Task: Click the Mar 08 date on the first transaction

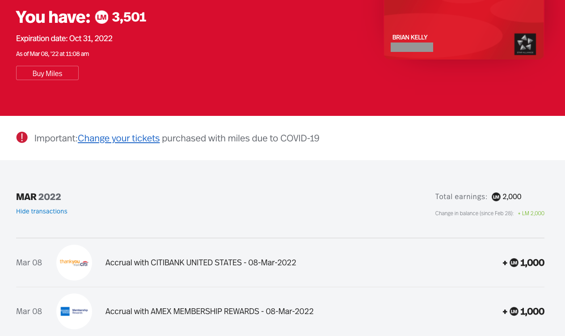Action: coord(29,263)
